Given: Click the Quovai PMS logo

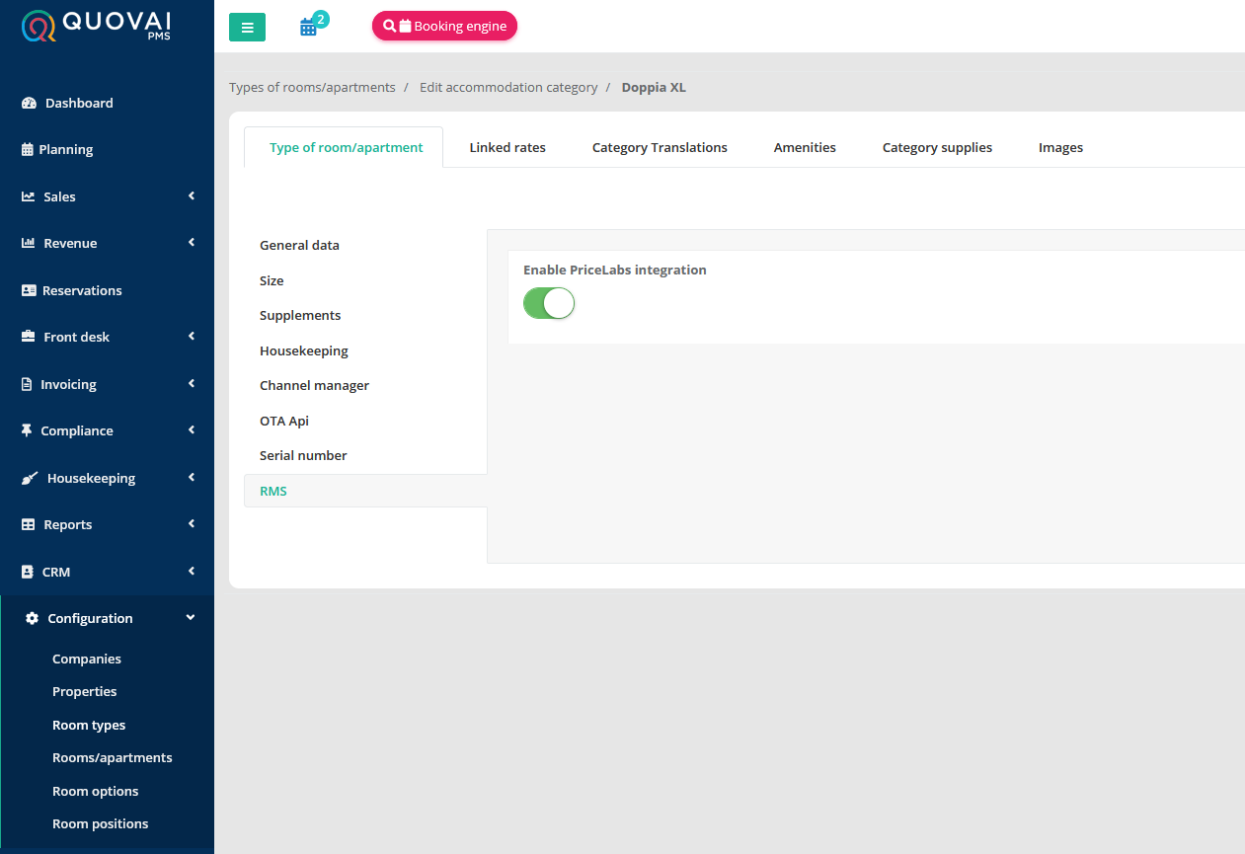Looking at the screenshot, I should pyautogui.click(x=95, y=27).
